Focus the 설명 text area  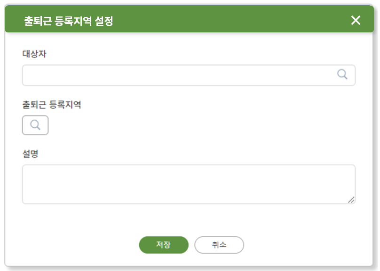pyautogui.click(x=189, y=185)
